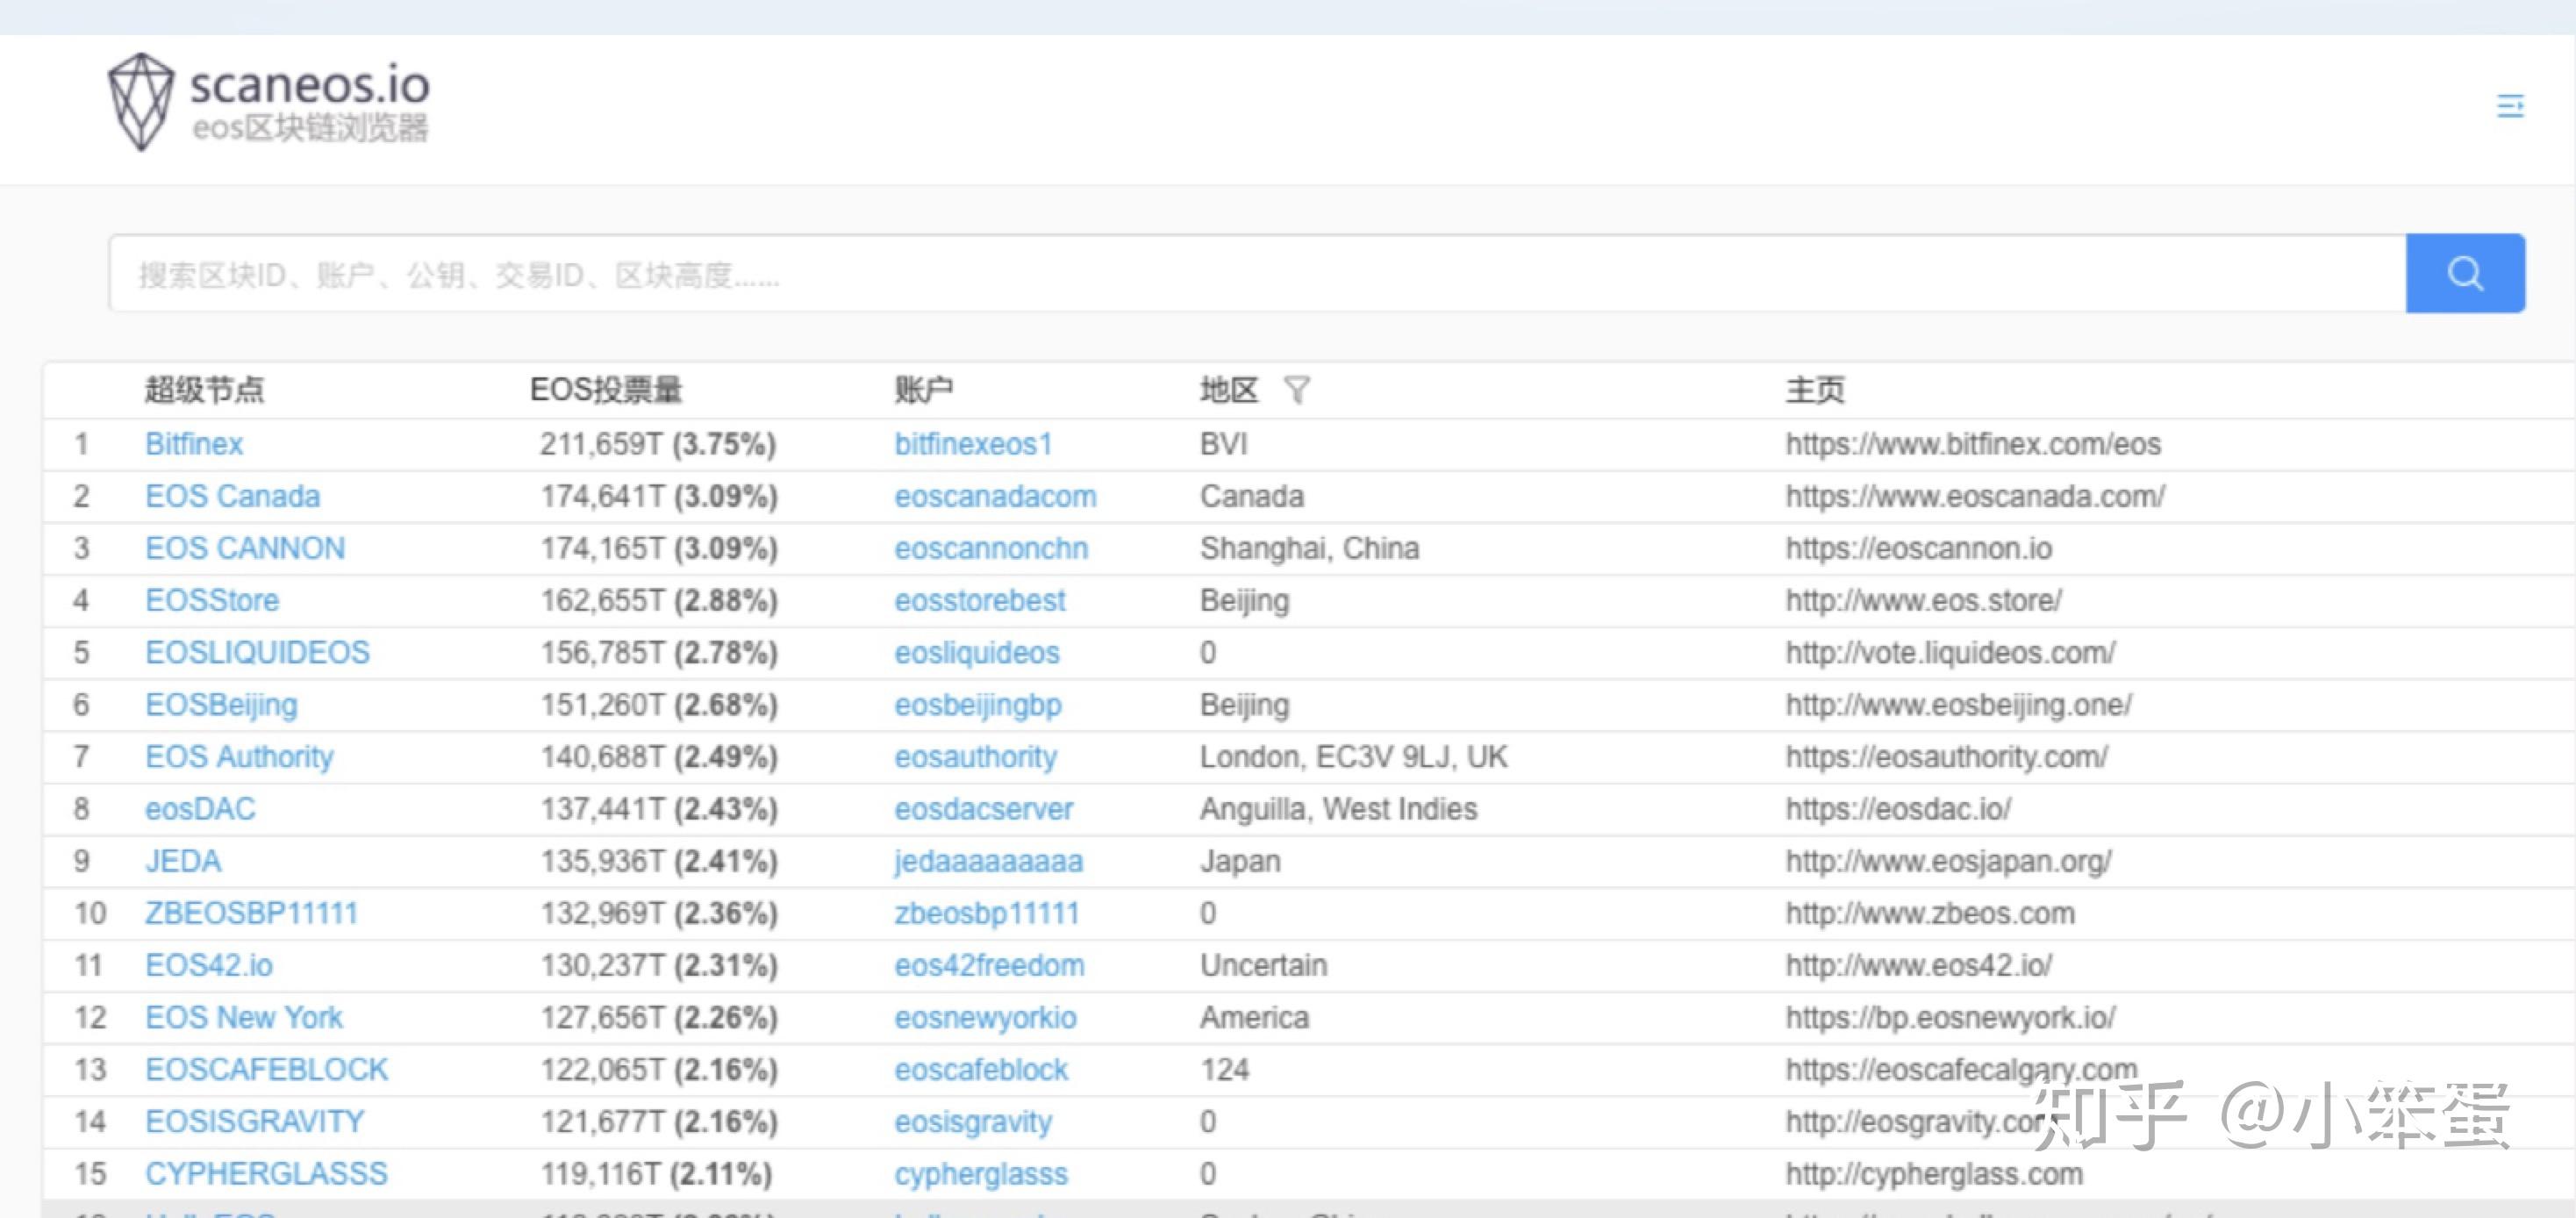Click the 主页 column header
The height and width of the screenshot is (1218, 2576).
[x=1815, y=389]
